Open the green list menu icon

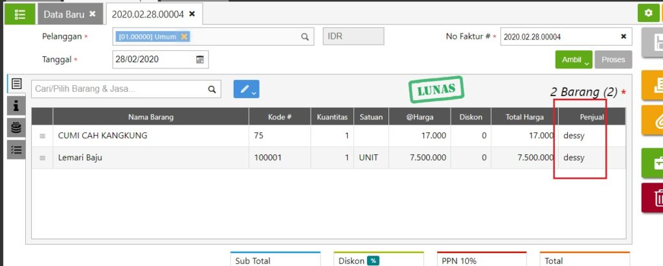[19, 14]
